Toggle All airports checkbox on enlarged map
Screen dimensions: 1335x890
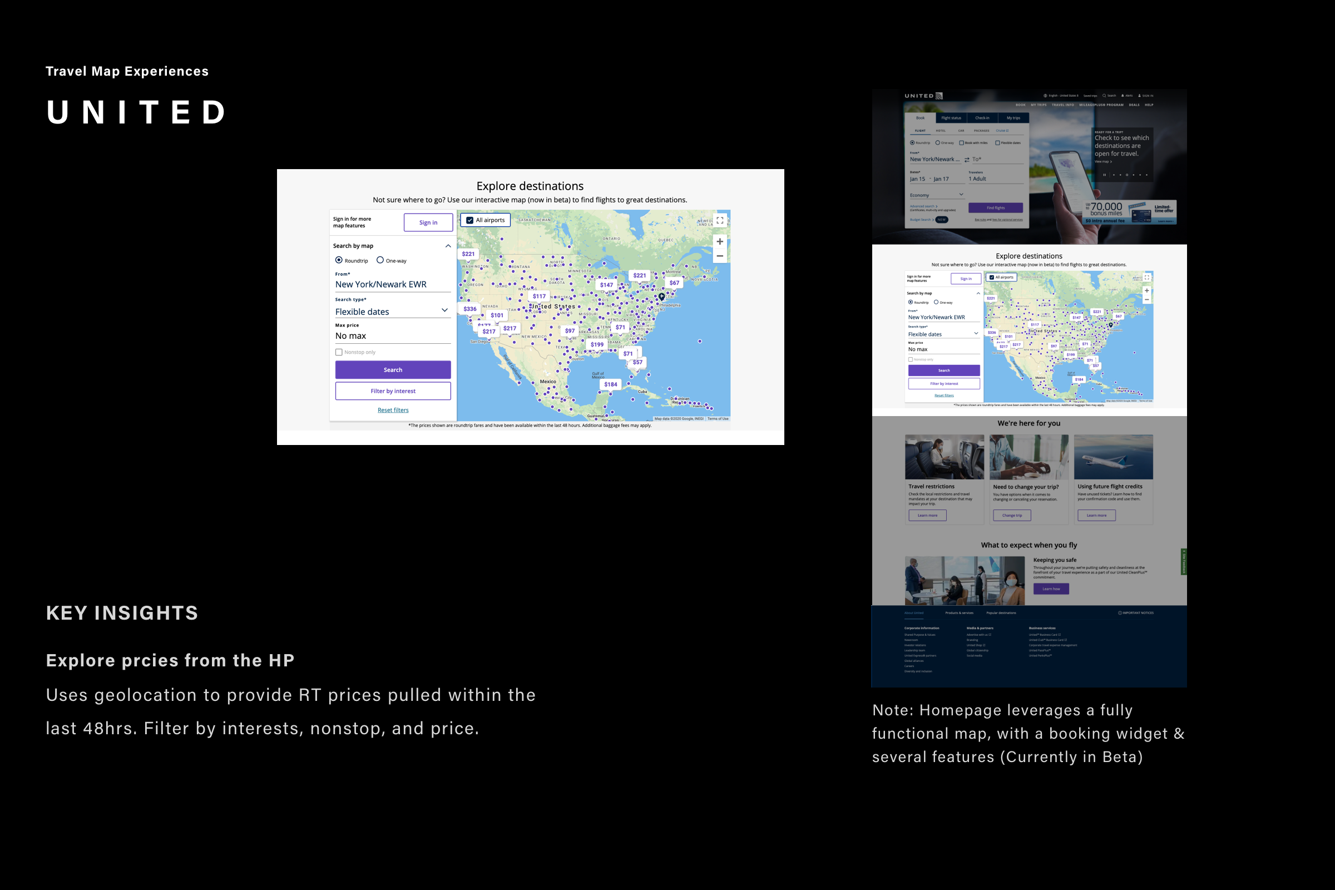470,220
